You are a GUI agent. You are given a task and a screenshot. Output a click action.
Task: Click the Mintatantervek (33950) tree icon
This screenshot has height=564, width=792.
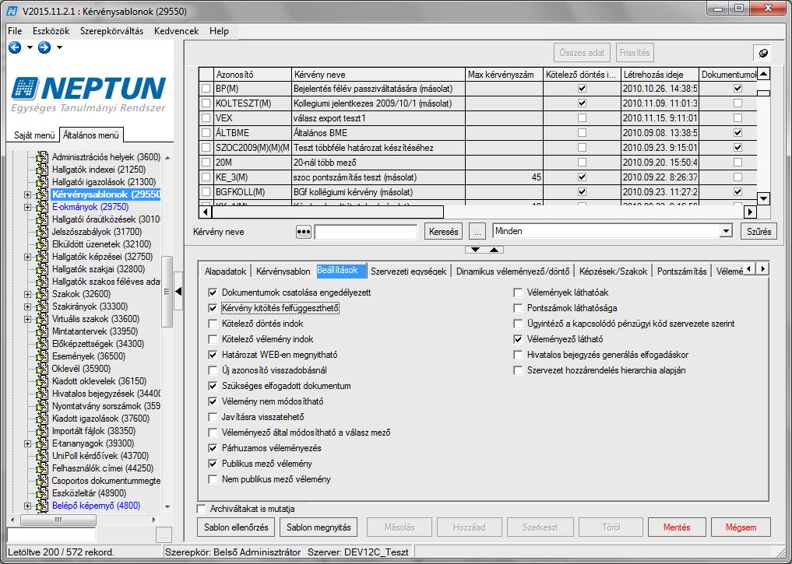point(42,331)
